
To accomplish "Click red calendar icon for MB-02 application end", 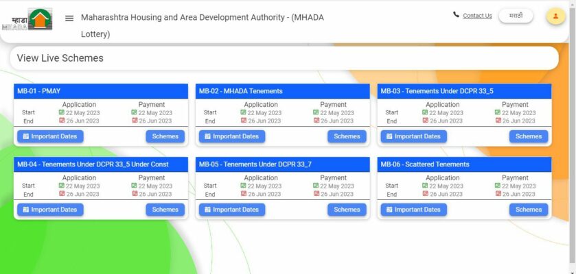I will coord(244,121).
